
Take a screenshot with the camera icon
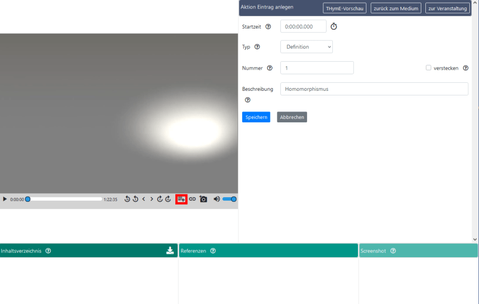[203, 199]
